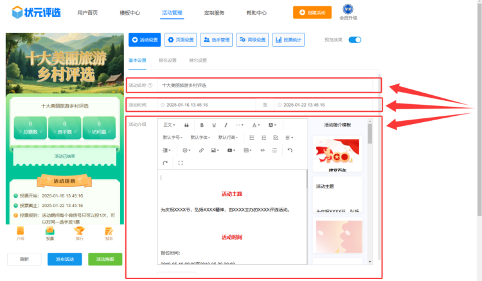The width and height of the screenshot is (482, 281).
Task: Insert a to-do checkbox list
Action: pos(276,138)
